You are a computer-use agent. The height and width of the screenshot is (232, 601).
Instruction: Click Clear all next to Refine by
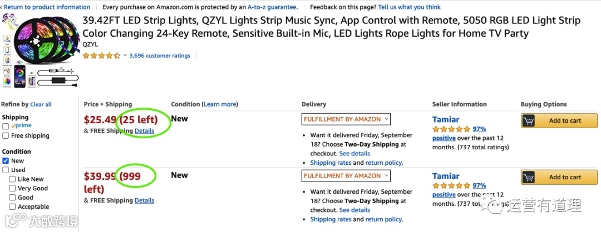coord(41,104)
